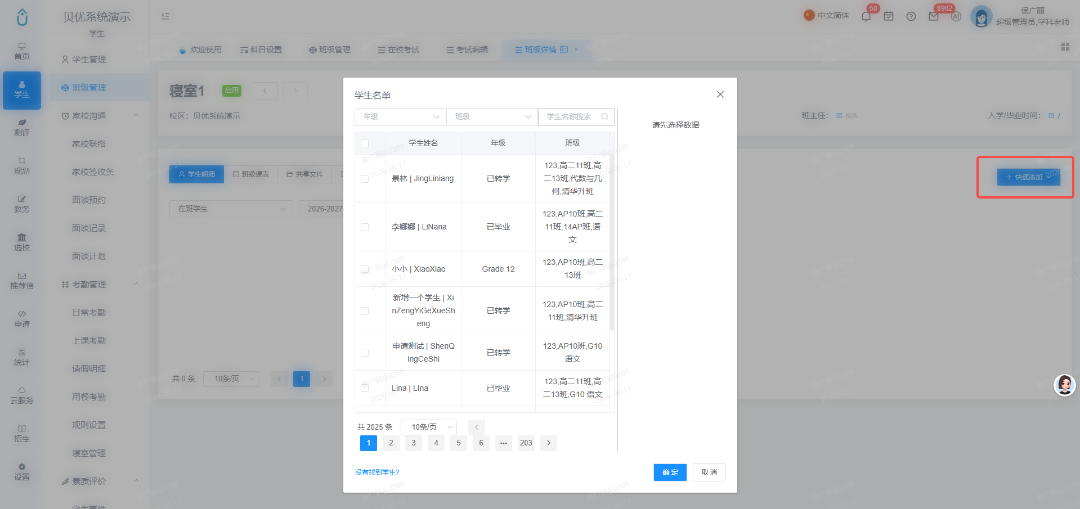Select all students via header checkbox
The image size is (1080, 509).
click(365, 143)
